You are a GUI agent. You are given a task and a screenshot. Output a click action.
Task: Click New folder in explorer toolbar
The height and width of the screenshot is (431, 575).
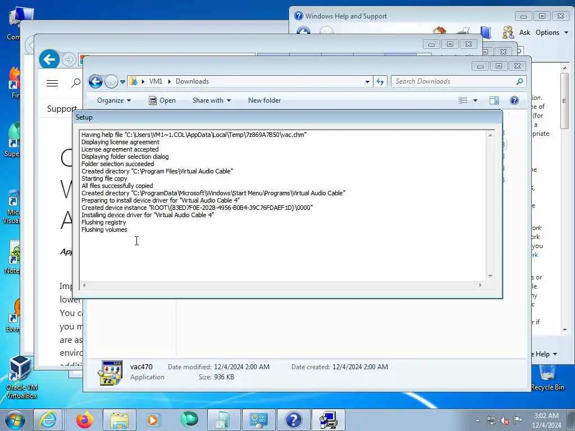pyautogui.click(x=264, y=100)
